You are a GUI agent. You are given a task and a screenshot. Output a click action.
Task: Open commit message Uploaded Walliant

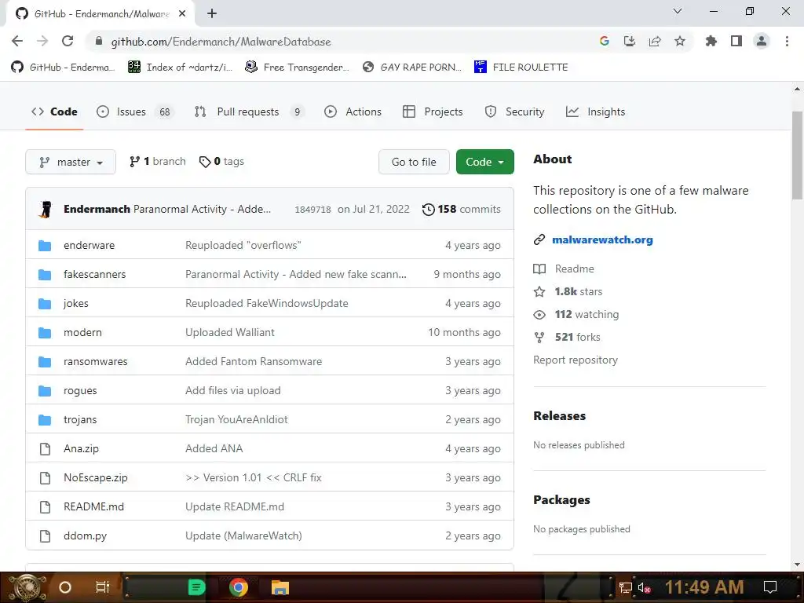[230, 332]
